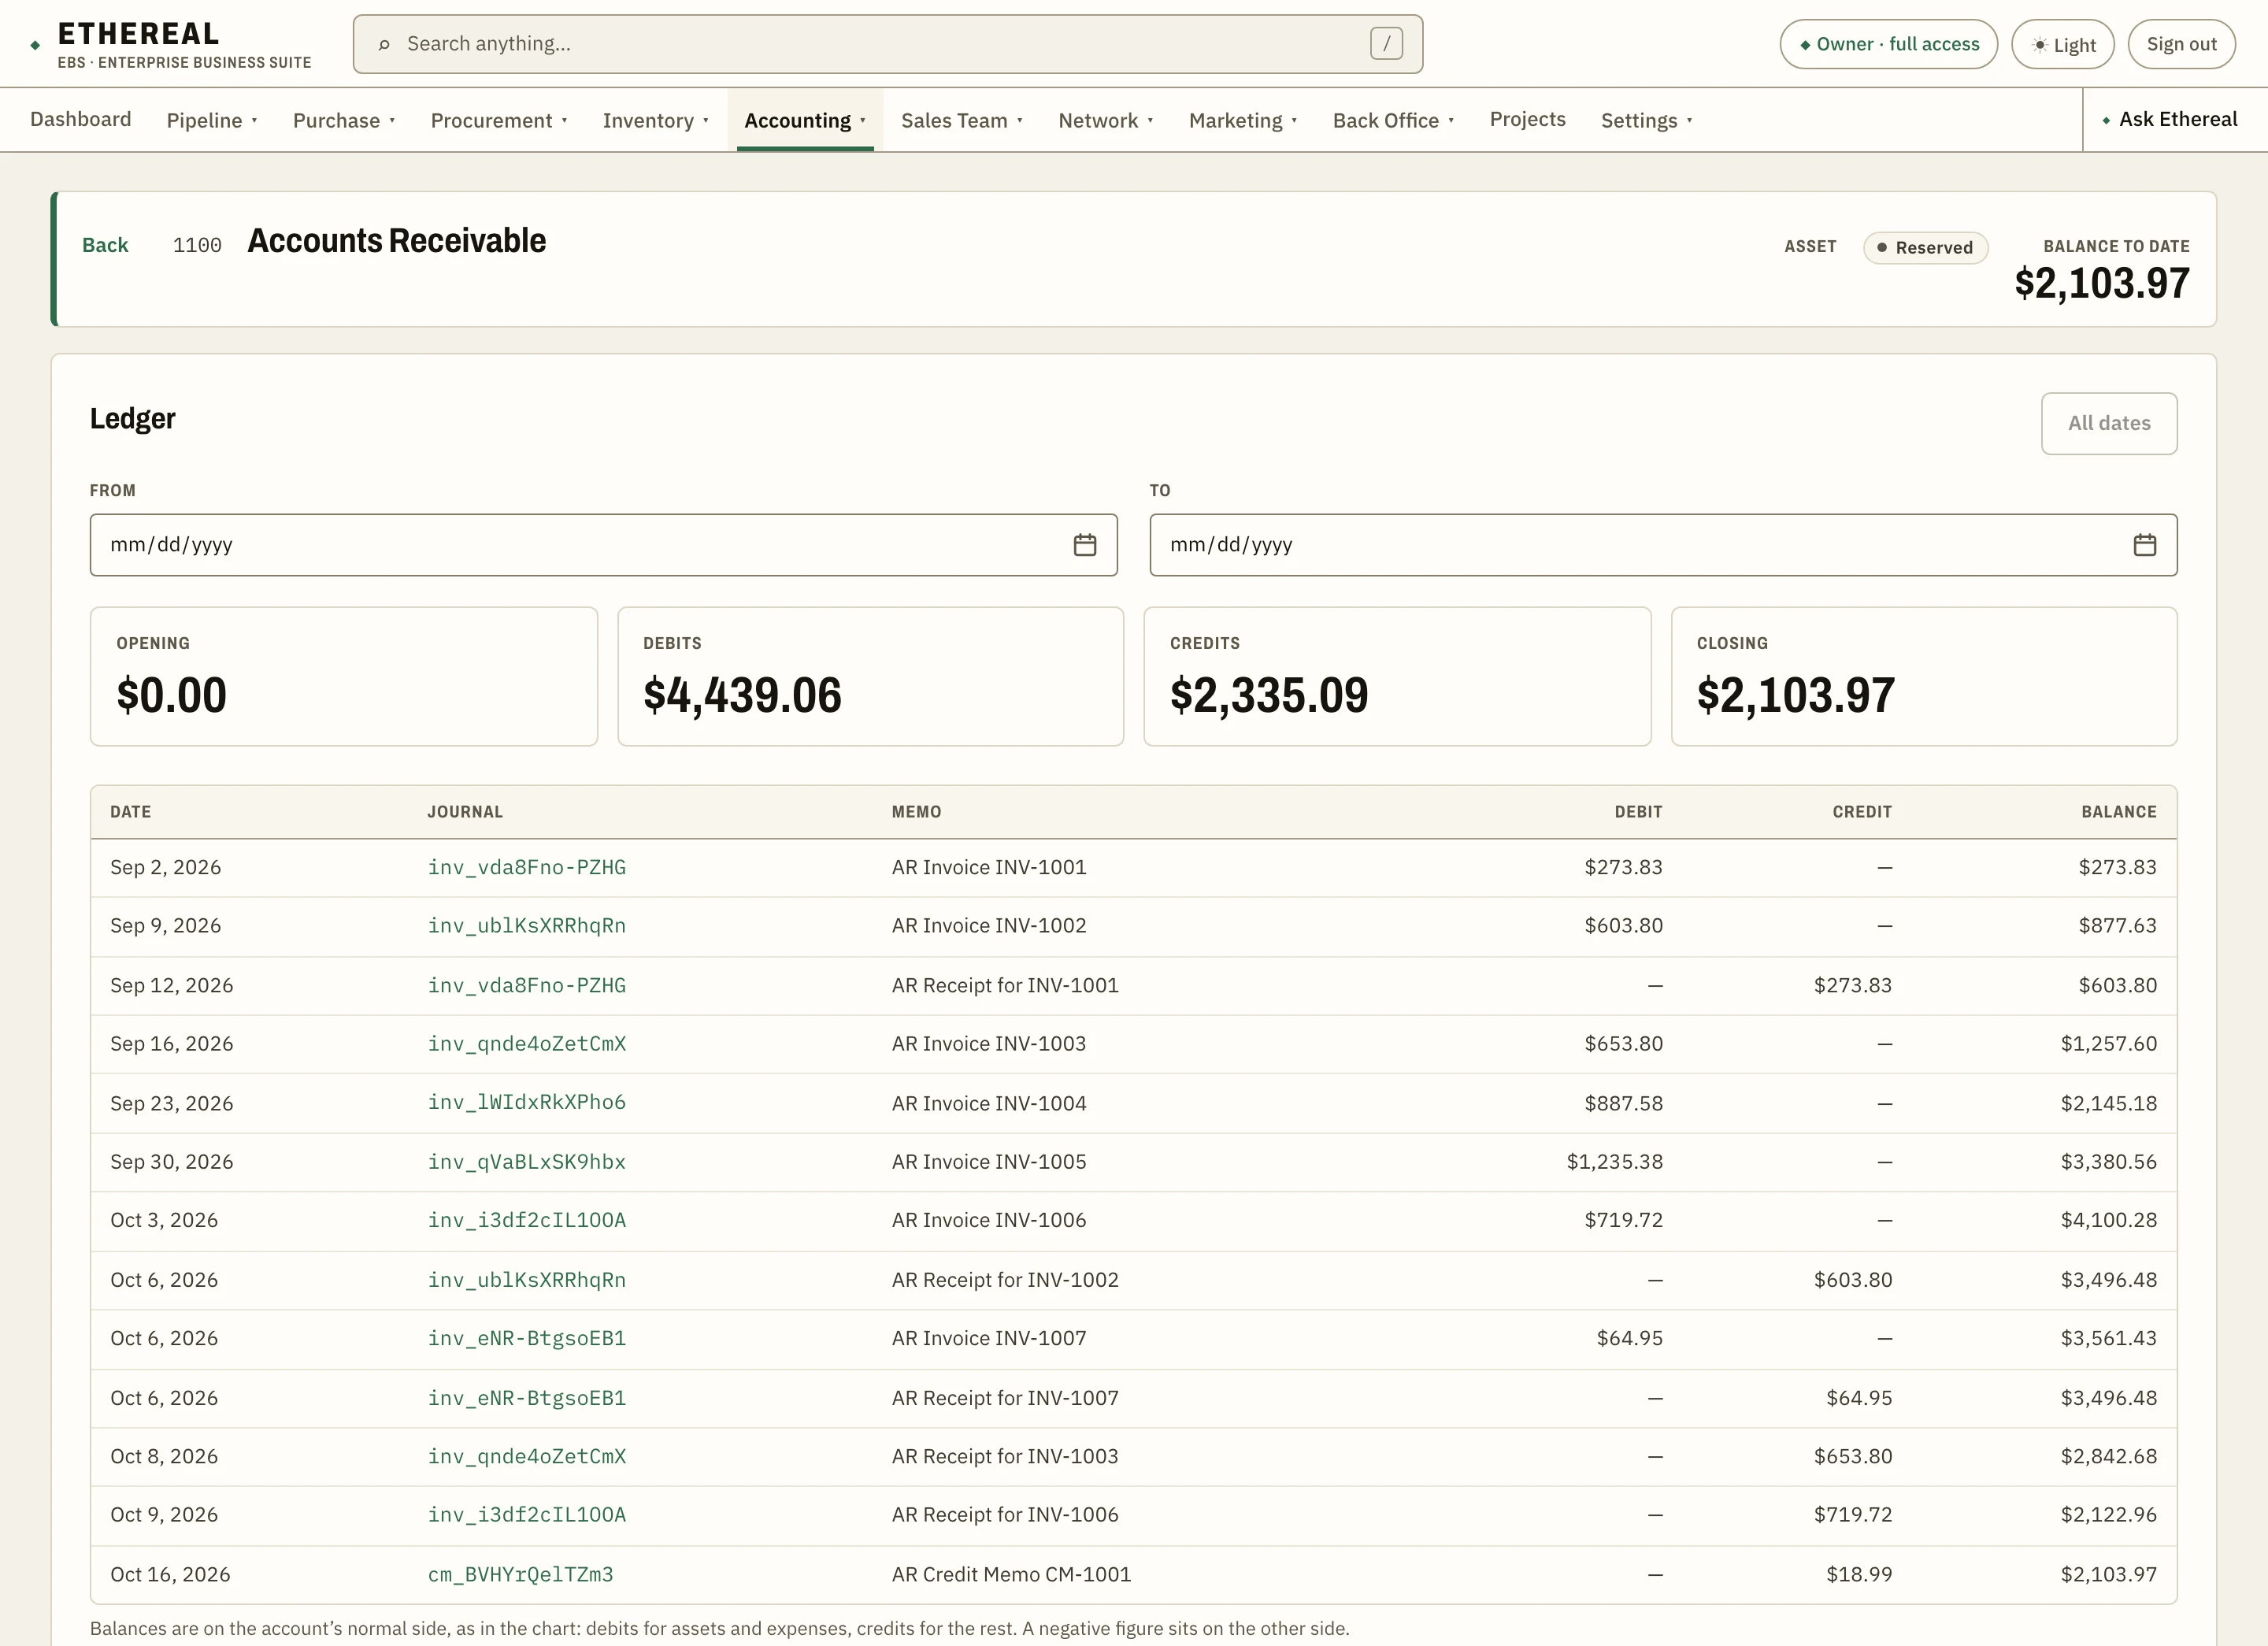Go to the Projects tab
Screen dimensions: 2268x1646
click(1527, 119)
